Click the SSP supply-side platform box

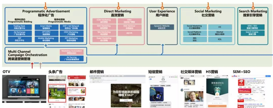point(20,39)
